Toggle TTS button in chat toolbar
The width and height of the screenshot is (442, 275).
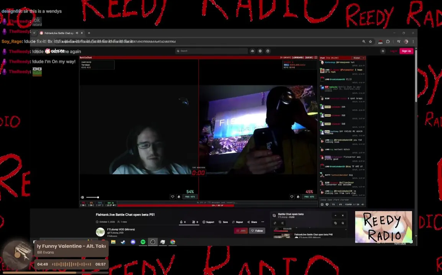[333, 204]
